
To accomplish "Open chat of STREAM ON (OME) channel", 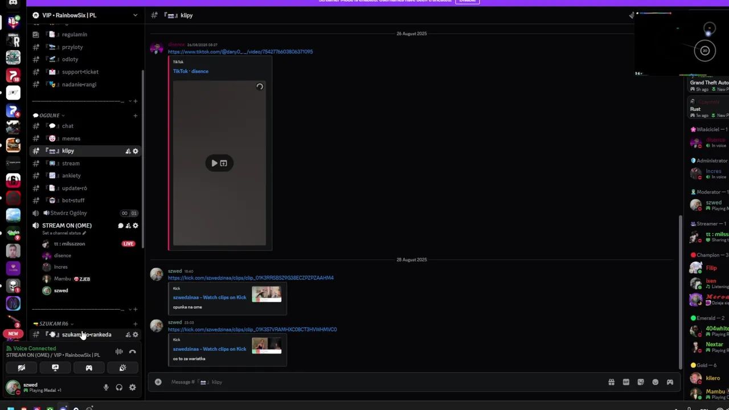I will click(120, 225).
